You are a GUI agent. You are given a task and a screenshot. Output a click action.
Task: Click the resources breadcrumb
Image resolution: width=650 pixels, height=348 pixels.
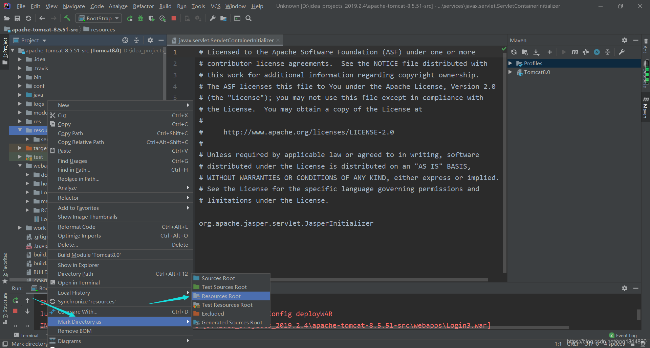(x=99, y=29)
